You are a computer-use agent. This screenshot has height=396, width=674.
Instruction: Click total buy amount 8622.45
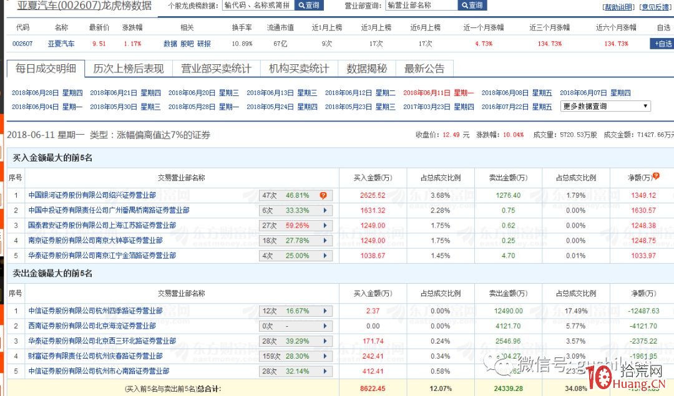(x=373, y=389)
